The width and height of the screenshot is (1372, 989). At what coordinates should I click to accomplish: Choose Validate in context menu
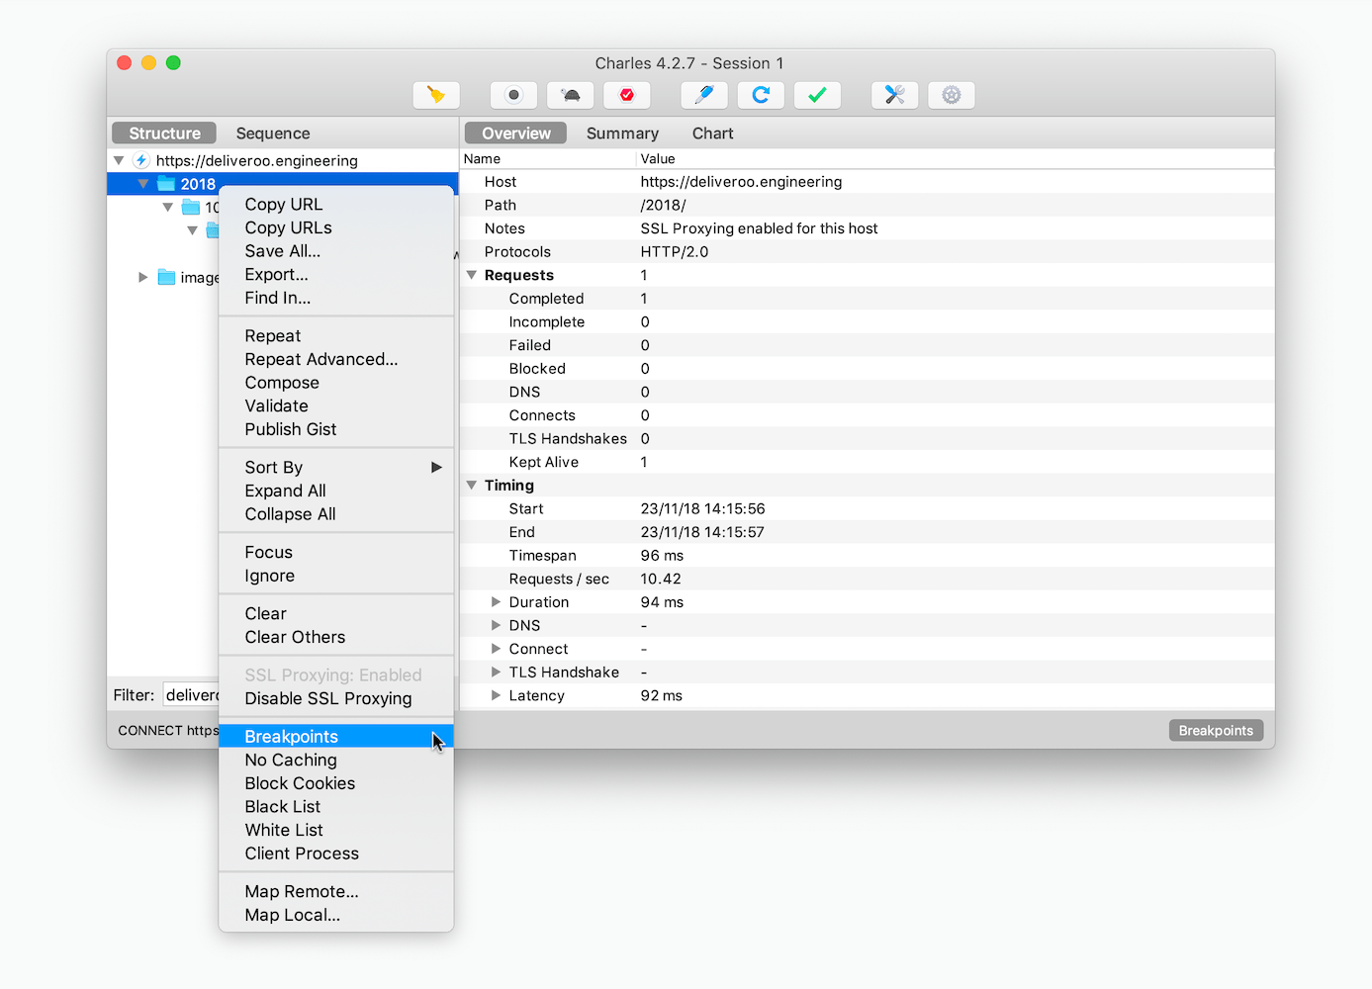336,406
